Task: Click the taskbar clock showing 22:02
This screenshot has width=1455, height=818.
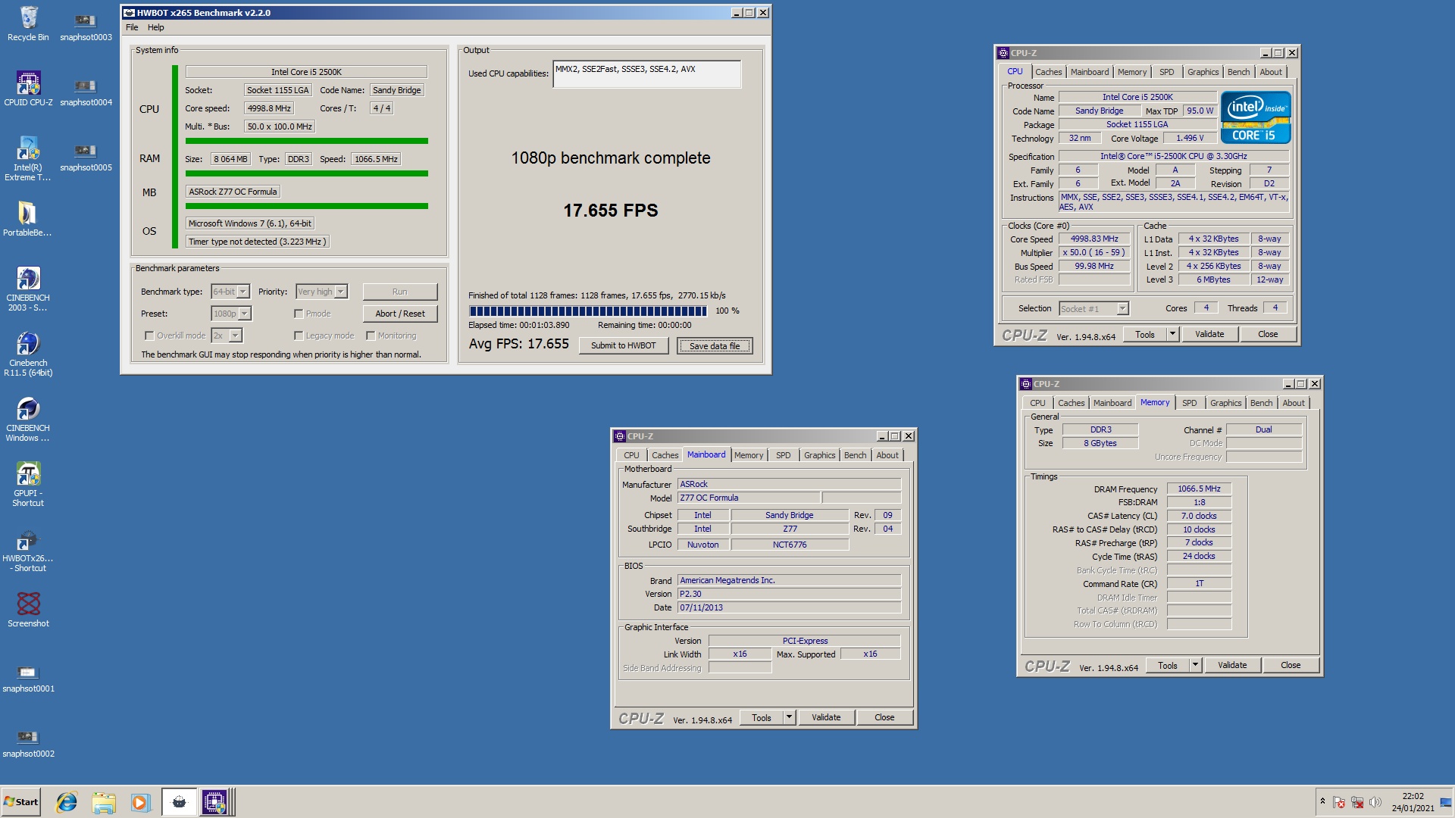Action: click(1413, 802)
